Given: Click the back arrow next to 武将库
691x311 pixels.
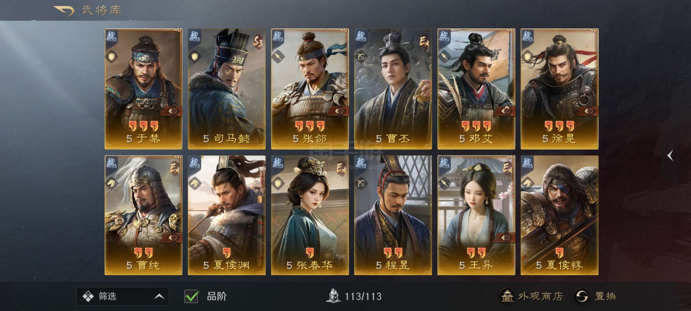Looking at the screenshot, I should 64,11.
